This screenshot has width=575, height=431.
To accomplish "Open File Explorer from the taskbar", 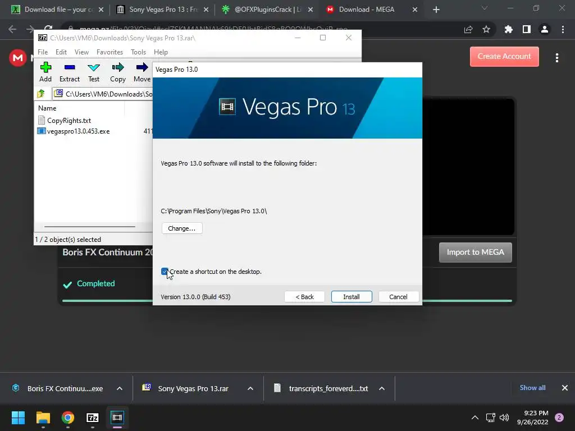I will coord(43,418).
